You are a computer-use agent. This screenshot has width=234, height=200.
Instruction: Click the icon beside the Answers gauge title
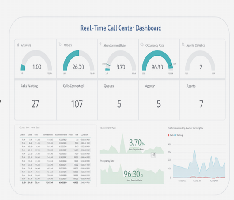point(18,45)
